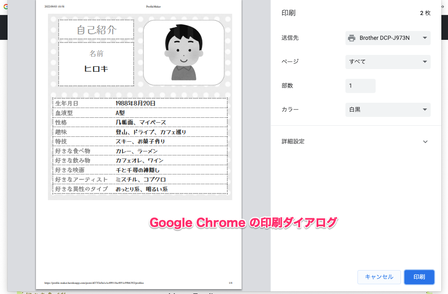This screenshot has height=294, width=448.
Task: Click the A型 blood type value
Action: pos(120,113)
